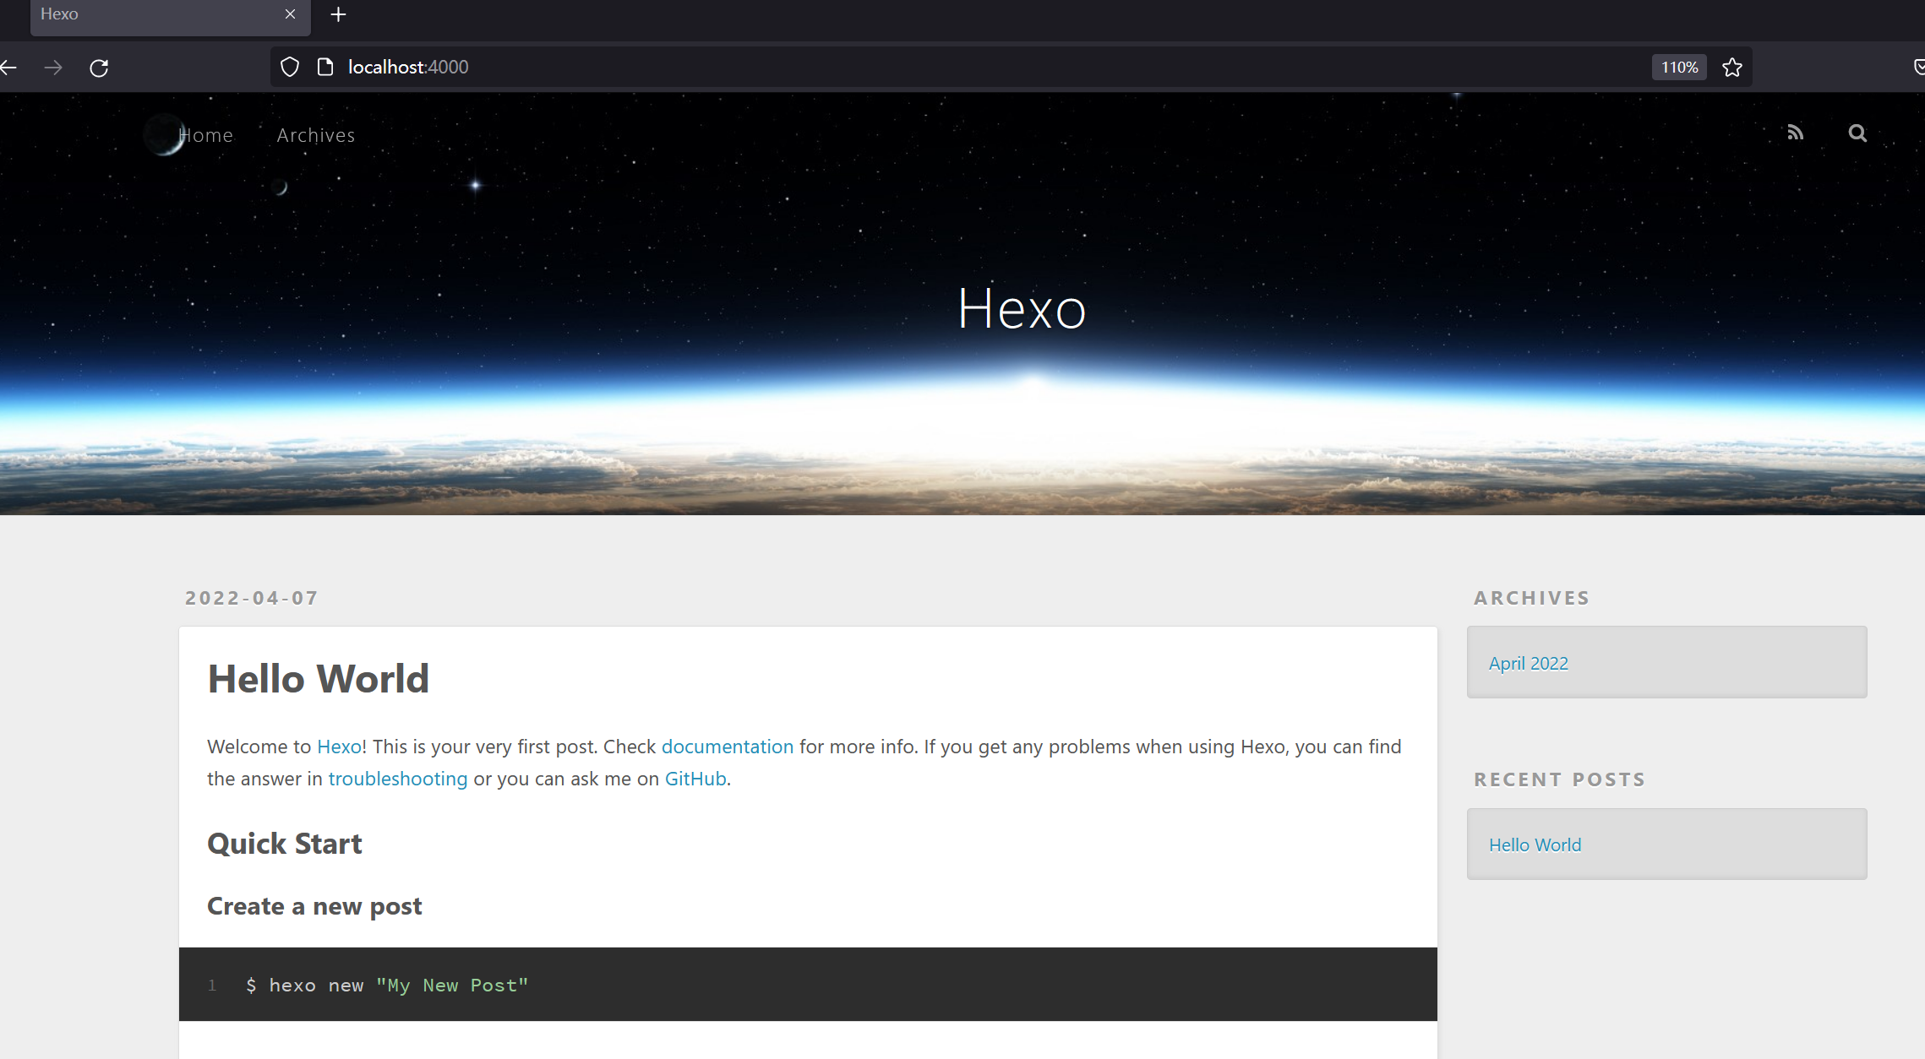Open the site search icon

[x=1857, y=133]
